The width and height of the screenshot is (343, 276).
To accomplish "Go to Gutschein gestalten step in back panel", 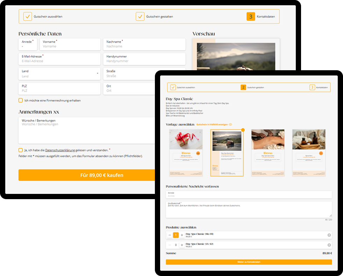I will tap(140, 16).
